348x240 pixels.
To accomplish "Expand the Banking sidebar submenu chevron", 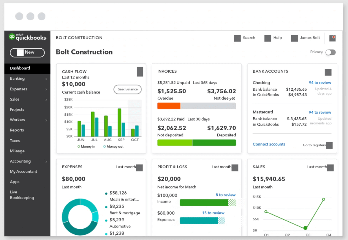I will pyautogui.click(x=46, y=79).
